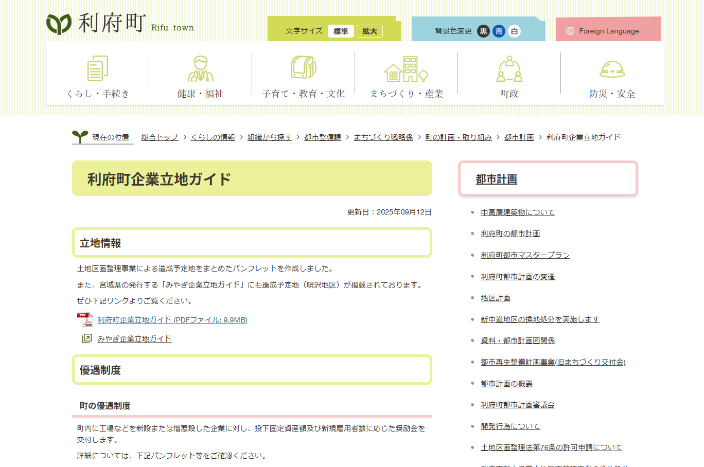Image resolution: width=704 pixels, height=467 pixels.
Task: Open 利府町の都市計画 sidebar link
Action: [510, 233]
